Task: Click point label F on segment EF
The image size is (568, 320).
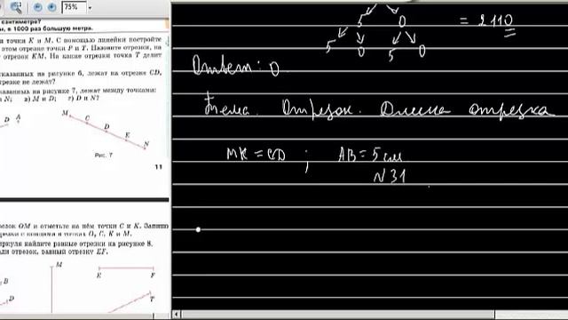Action: pyautogui.click(x=153, y=276)
